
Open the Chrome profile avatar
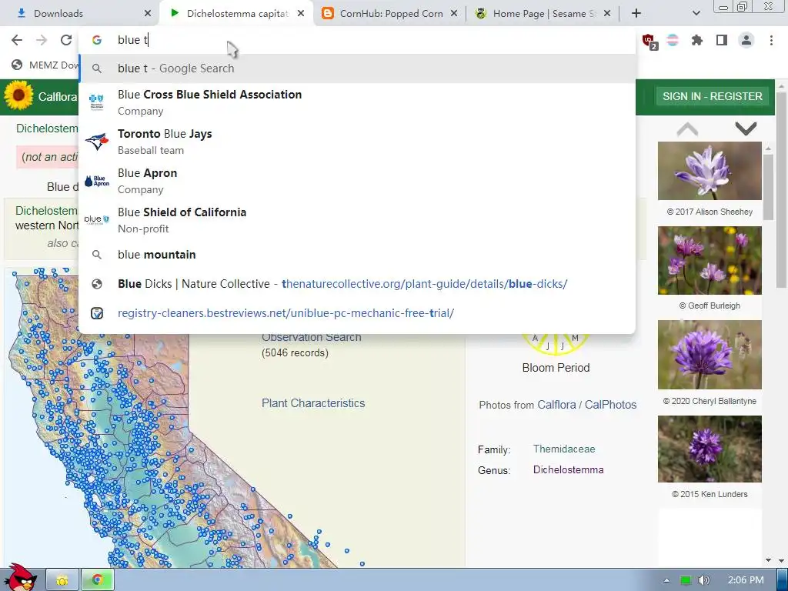tap(746, 40)
